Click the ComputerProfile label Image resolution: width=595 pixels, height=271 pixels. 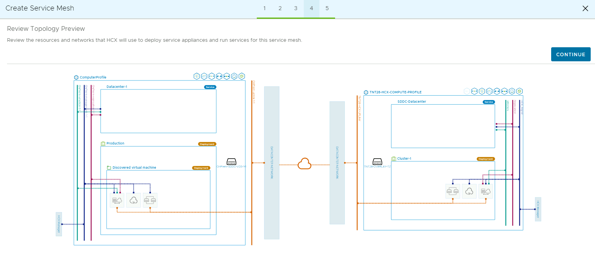click(93, 77)
